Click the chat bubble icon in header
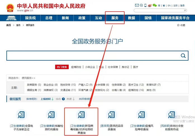 pyautogui.click(x=141, y=5)
